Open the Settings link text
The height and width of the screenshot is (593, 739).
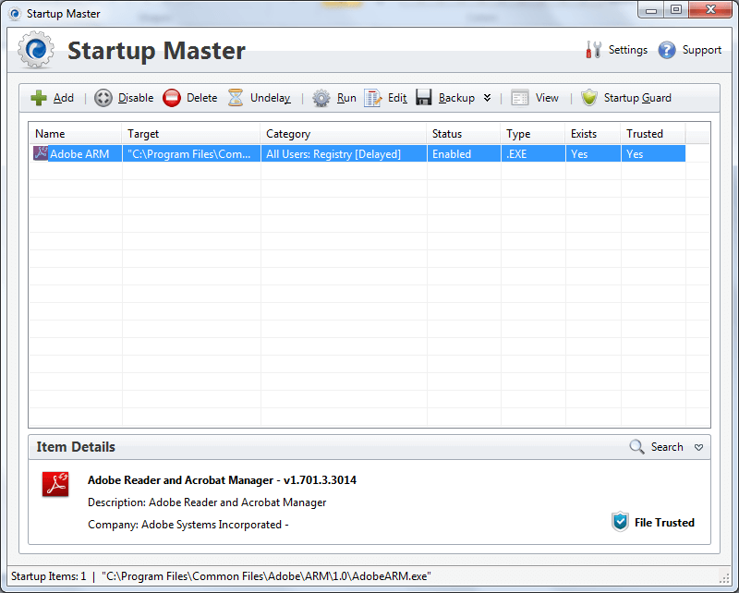point(628,50)
